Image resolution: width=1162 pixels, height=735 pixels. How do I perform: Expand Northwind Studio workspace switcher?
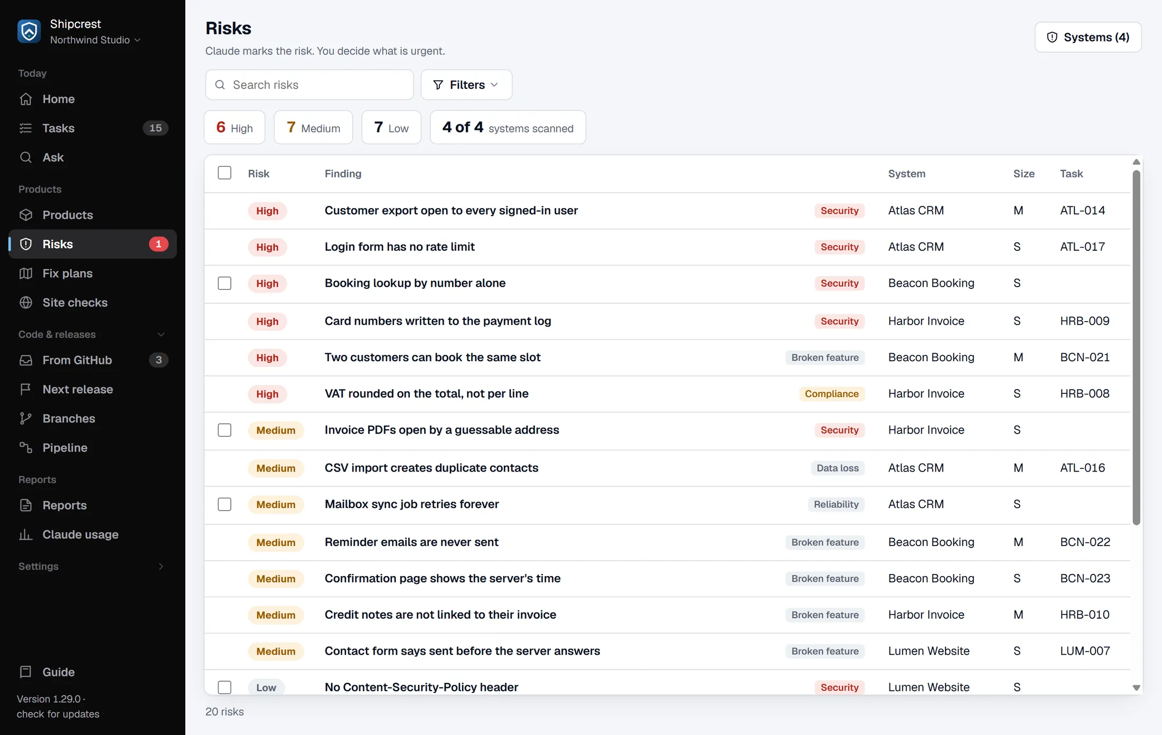pos(95,40)
